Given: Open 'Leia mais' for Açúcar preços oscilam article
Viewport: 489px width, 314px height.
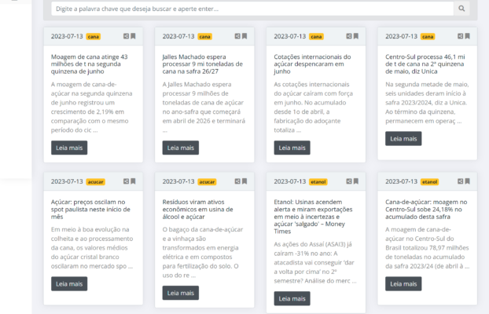Looking at the screenshot, I should tap(69, 284).
